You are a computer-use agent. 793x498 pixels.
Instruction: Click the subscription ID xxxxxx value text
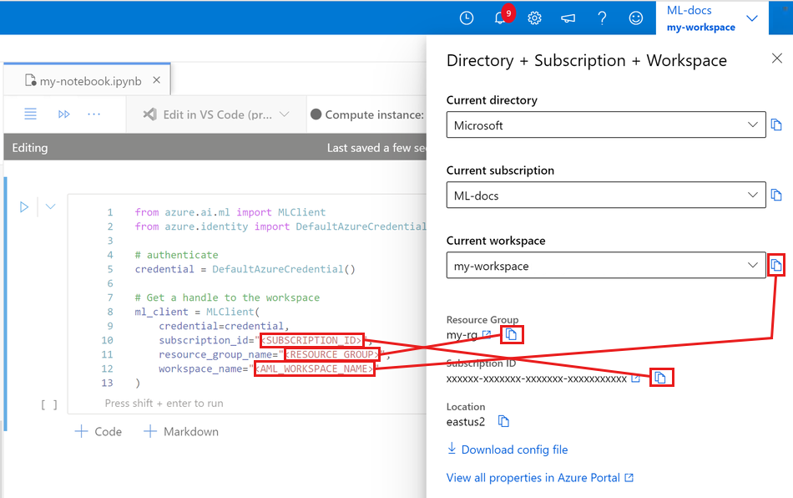tap(537, 379)
